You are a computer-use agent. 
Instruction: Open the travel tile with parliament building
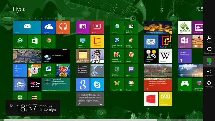198,42
